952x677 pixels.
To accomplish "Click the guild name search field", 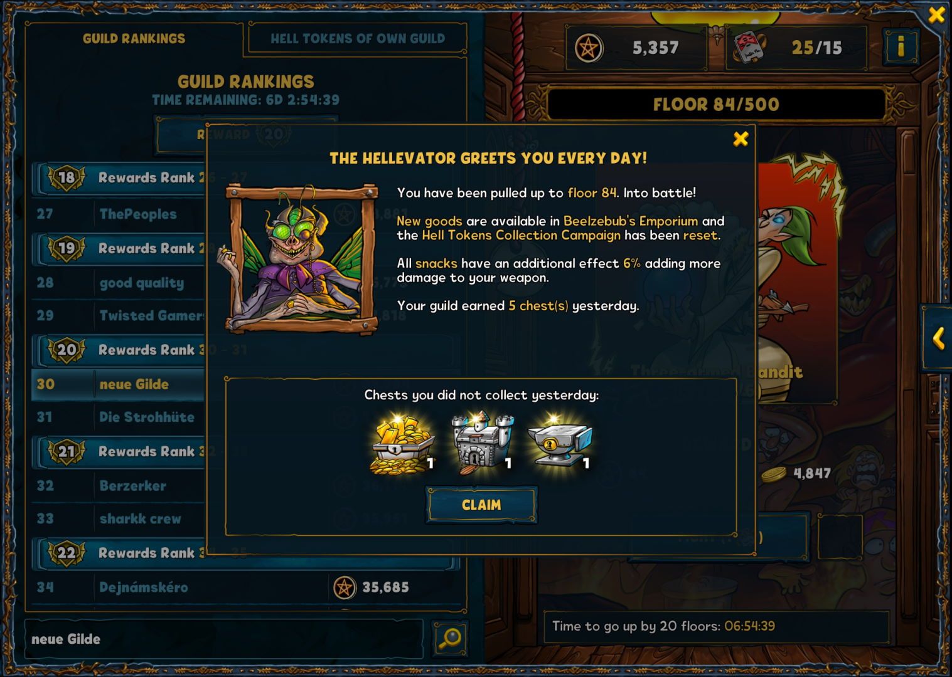I will click(225, 639).
